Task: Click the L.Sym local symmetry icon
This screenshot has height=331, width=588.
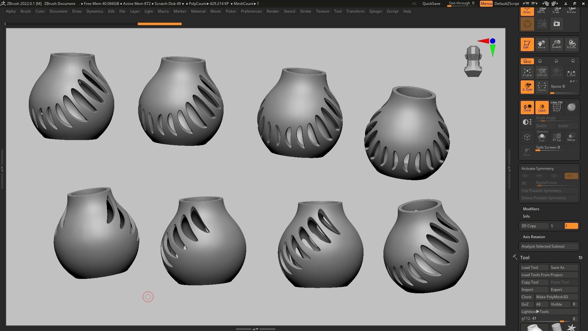Action: pos(571,72)
